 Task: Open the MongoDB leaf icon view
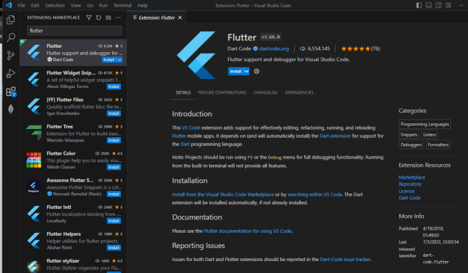coord(11,109)
